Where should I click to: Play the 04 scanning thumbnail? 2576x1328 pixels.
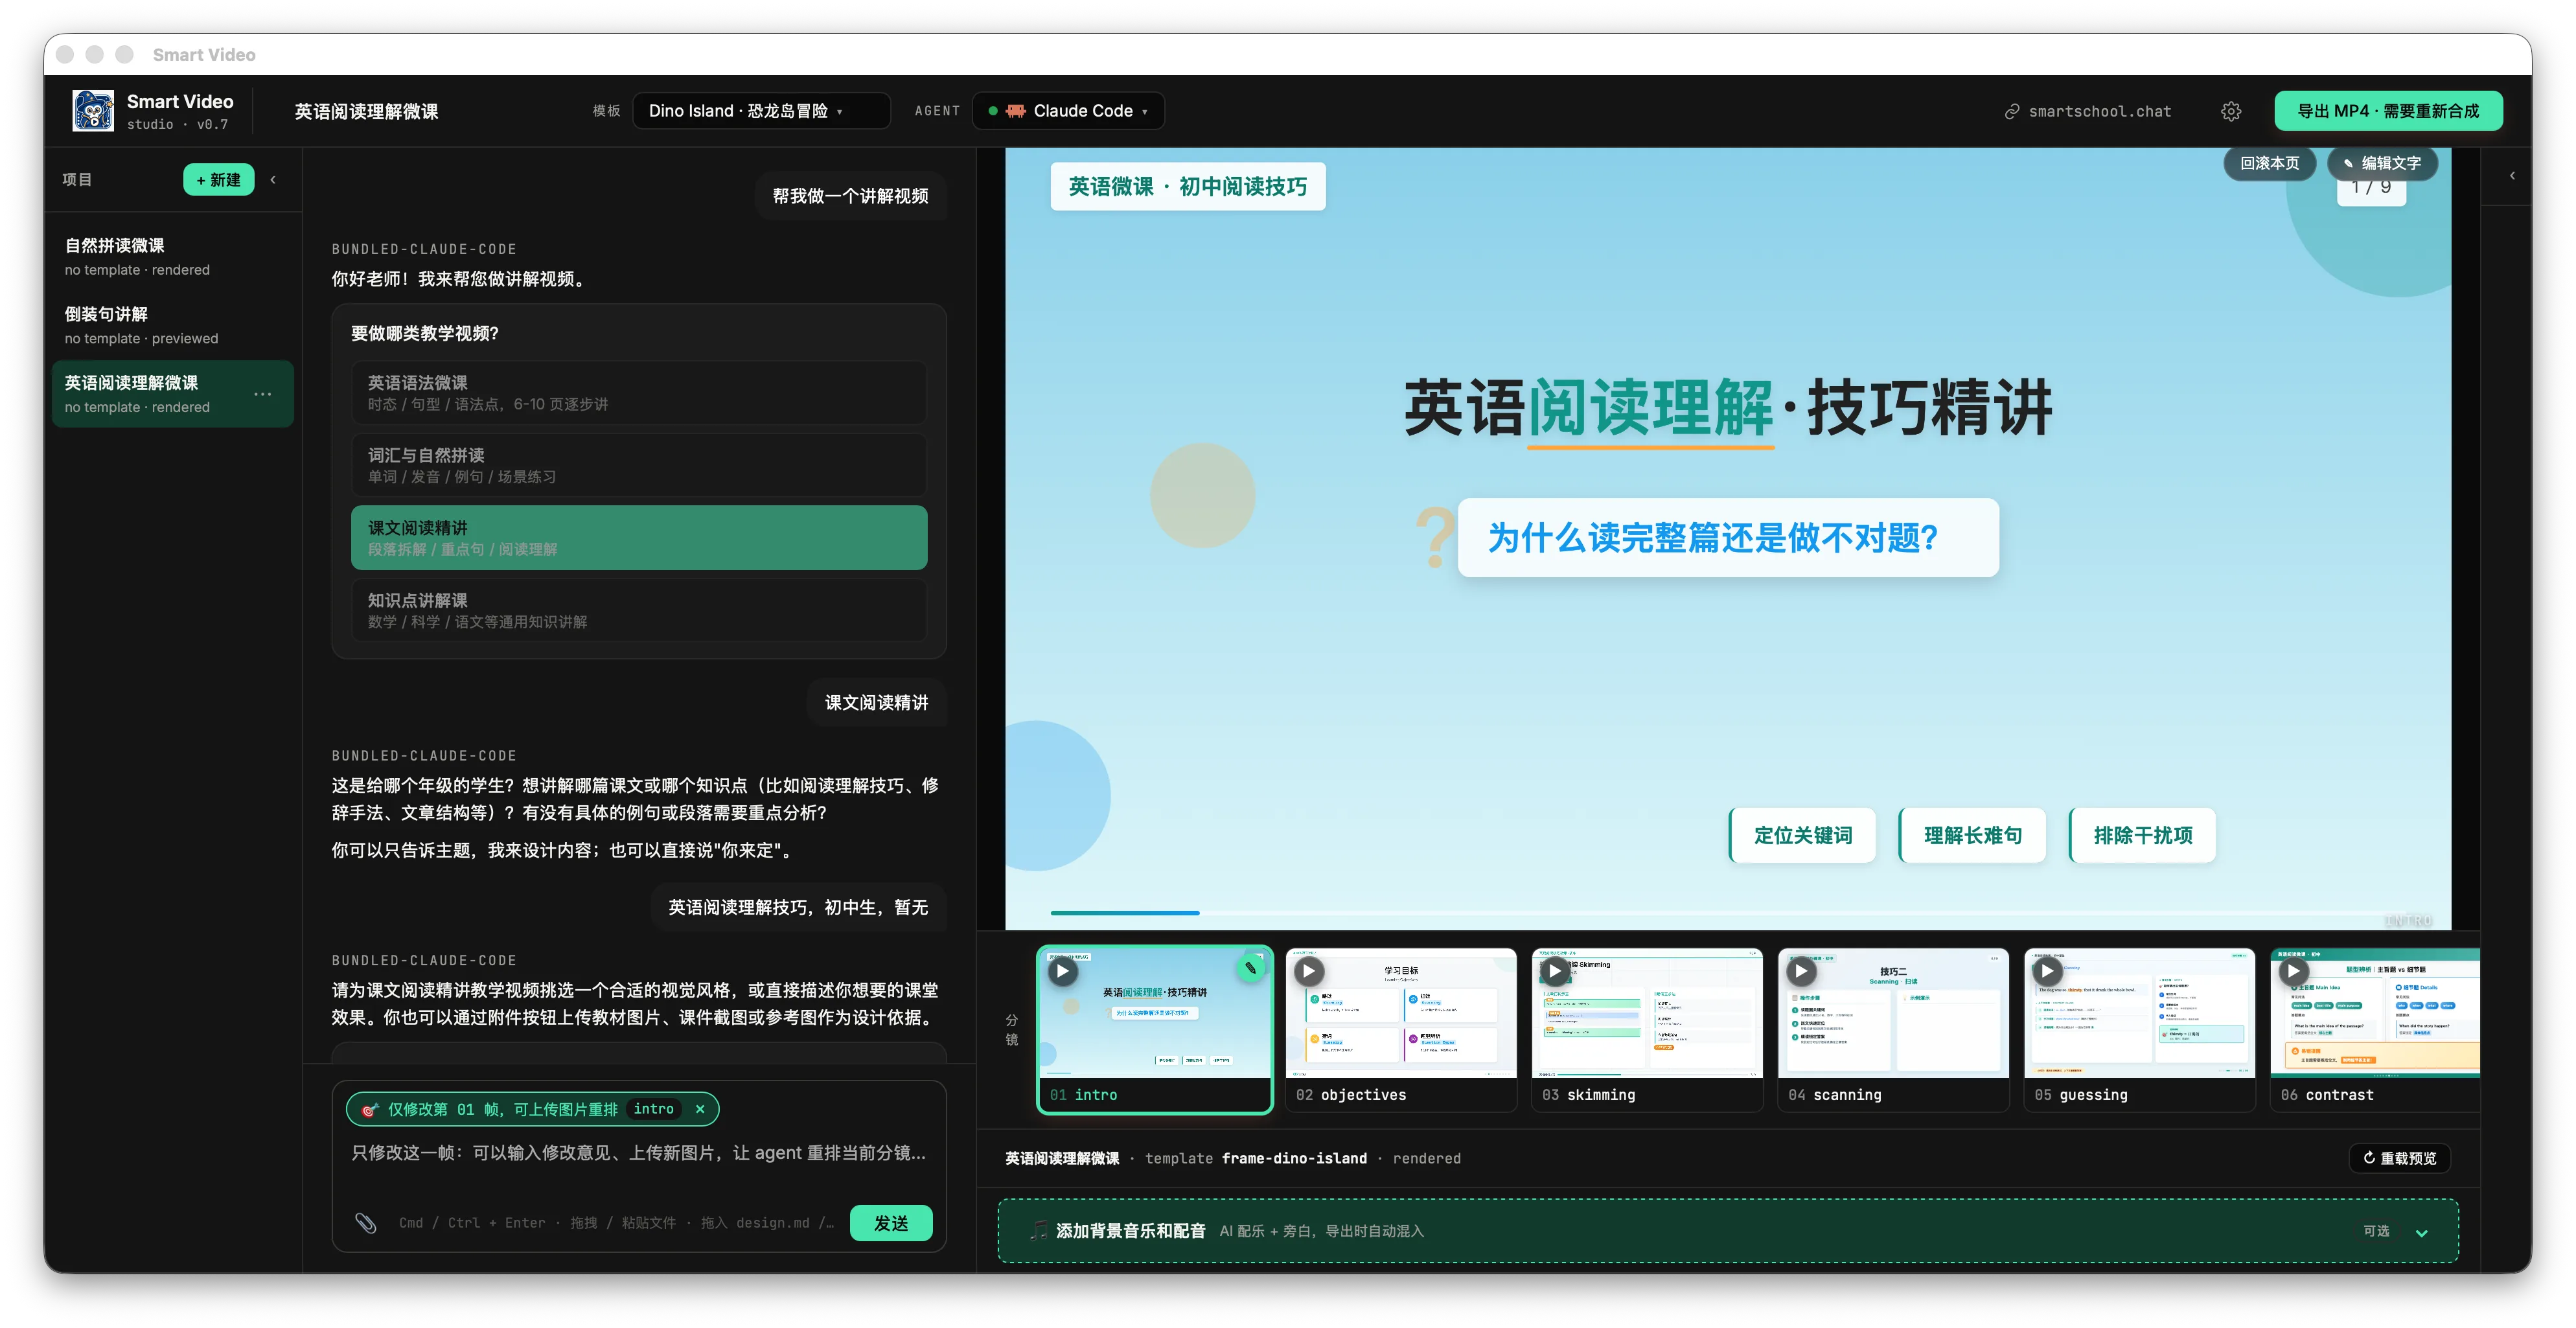click(x=1801, y=970)
